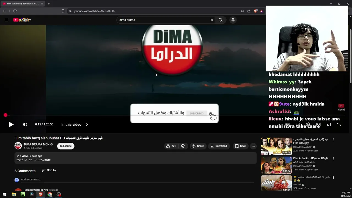Share this video
Viewport: 352px width, 198px height.
(198, 146)
